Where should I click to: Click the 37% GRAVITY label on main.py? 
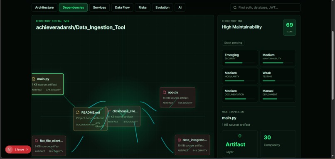point(53,90)
